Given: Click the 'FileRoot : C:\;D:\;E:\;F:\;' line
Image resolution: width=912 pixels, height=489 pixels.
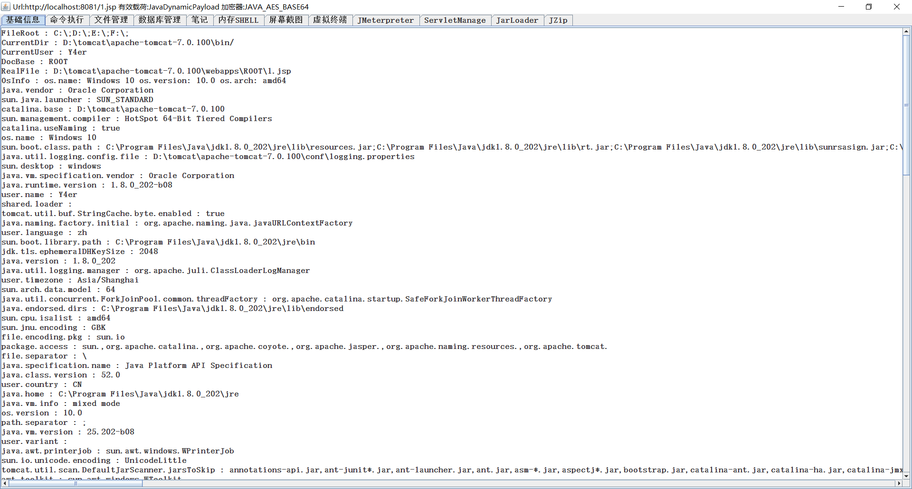Looking at the screenshot, I should pos(65,33).
